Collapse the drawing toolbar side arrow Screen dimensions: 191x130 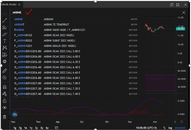click(x=9, y=118)
